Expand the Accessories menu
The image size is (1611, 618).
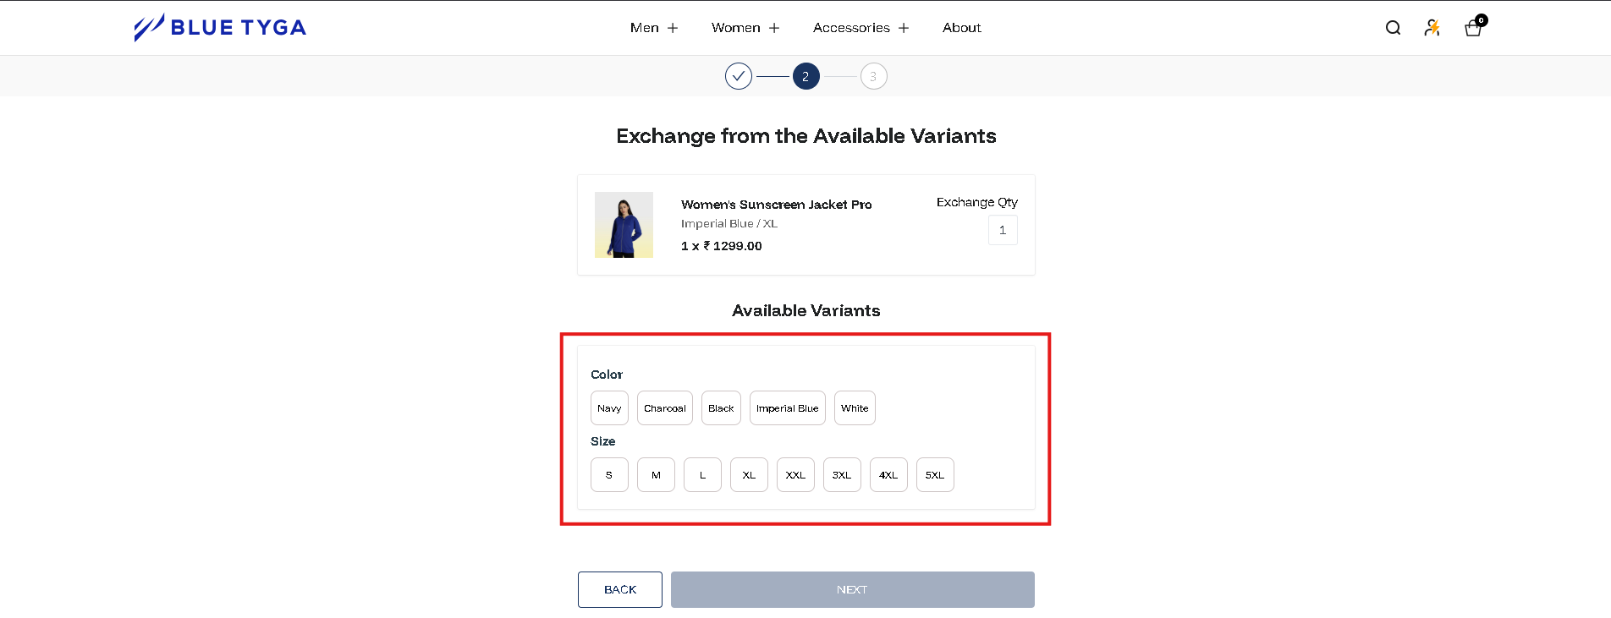coord(860,28)
